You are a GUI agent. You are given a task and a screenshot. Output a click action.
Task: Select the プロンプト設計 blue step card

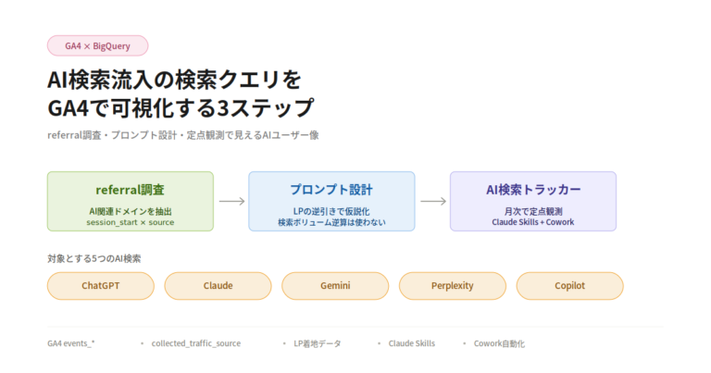coord(331,201)
